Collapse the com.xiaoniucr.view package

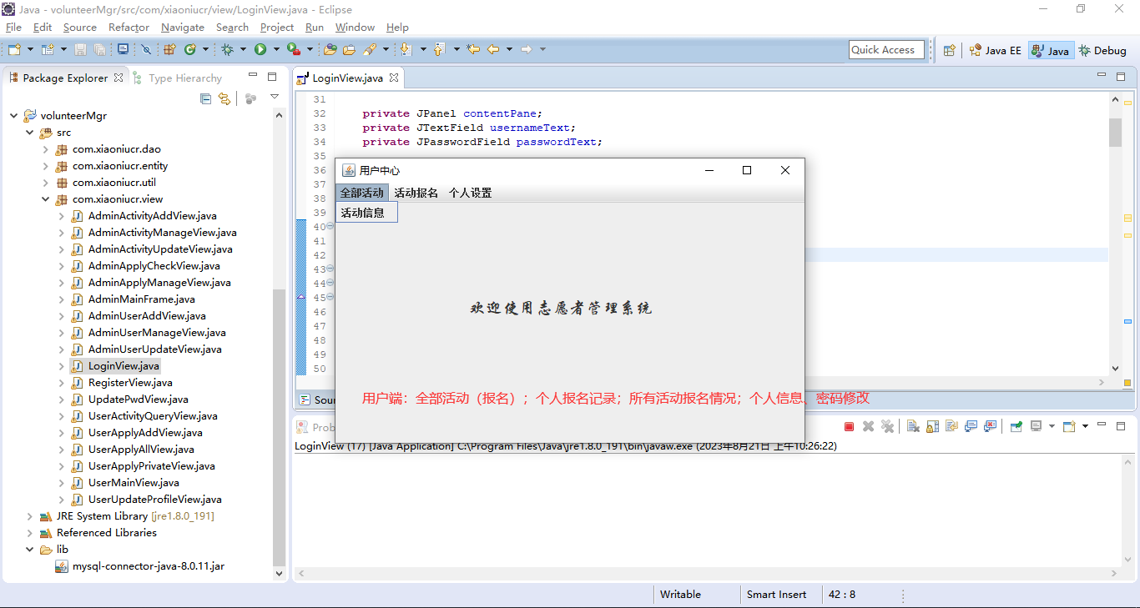pos(46,199)
